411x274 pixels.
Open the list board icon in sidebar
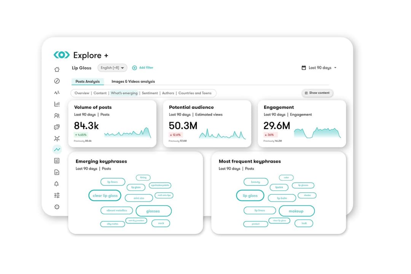point(57,161)
